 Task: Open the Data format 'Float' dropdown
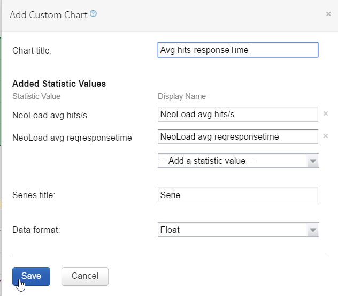pyautogui.click(x=233, y=230)
